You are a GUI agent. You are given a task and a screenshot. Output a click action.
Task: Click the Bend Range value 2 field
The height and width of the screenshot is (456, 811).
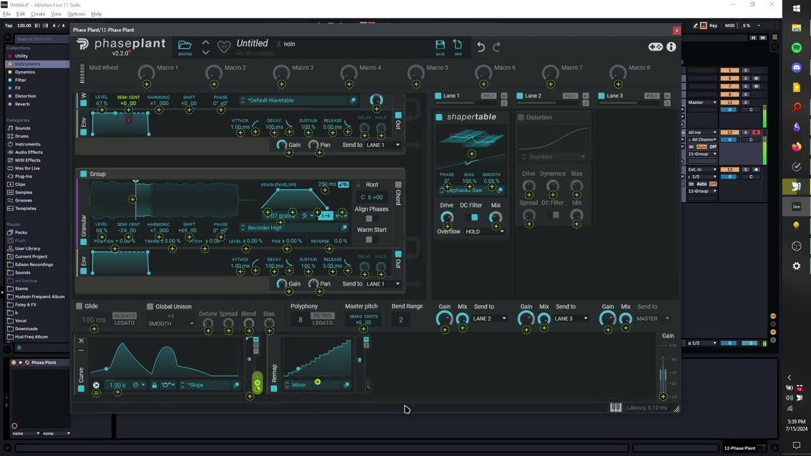(x=400, y=320)
